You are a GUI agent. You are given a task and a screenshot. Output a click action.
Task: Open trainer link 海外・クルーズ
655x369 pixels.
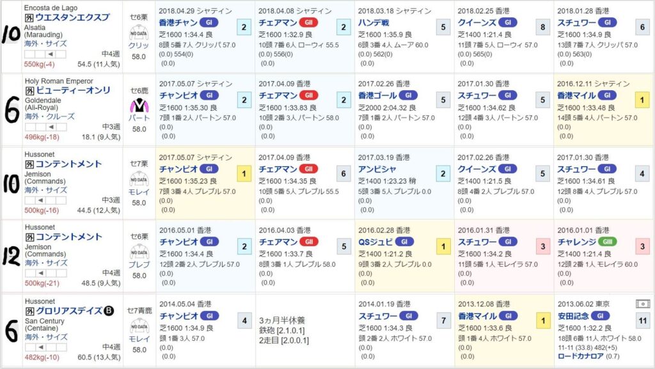point(49,116)
